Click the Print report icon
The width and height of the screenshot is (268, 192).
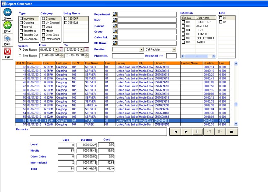click(7, 38)
